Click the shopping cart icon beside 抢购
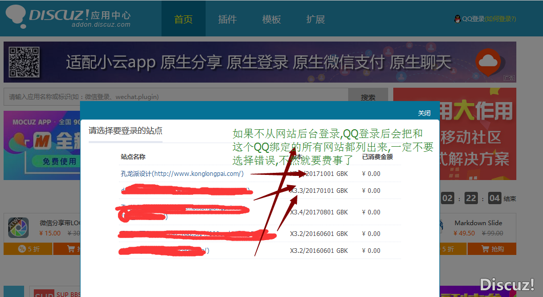543x297 pixels. (x=485, y=249)
